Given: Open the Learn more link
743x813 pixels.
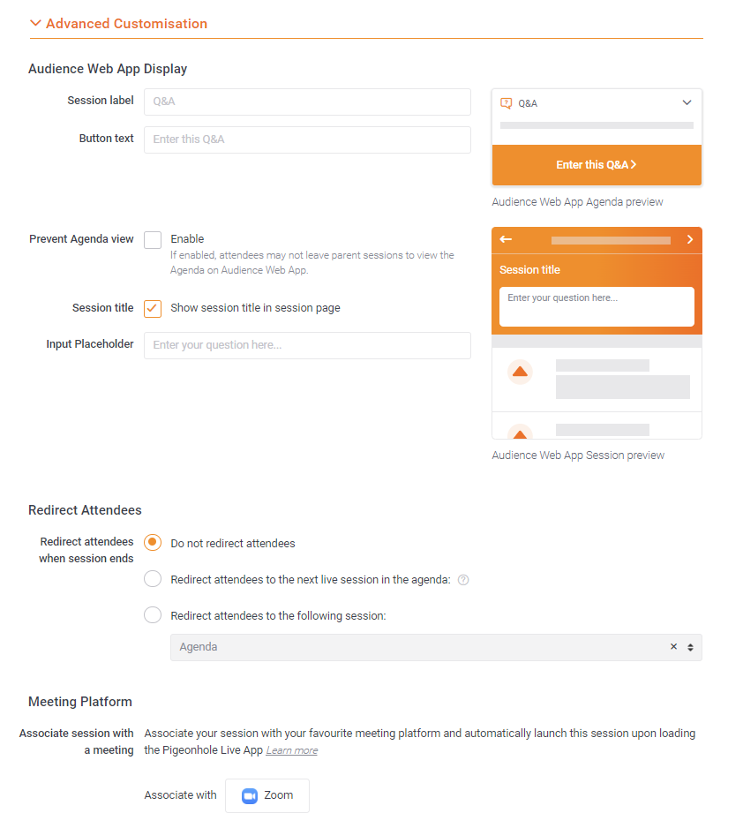Looking at the screenshot, I should pyautogui.click(x=292, y=750).
